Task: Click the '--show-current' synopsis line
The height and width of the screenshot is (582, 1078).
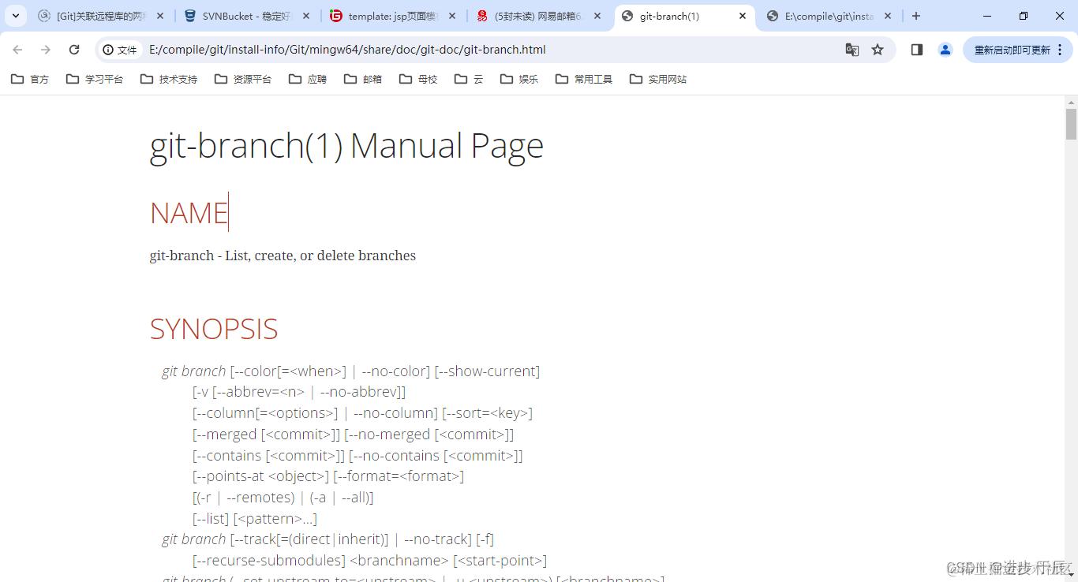Action: point(350,371)
